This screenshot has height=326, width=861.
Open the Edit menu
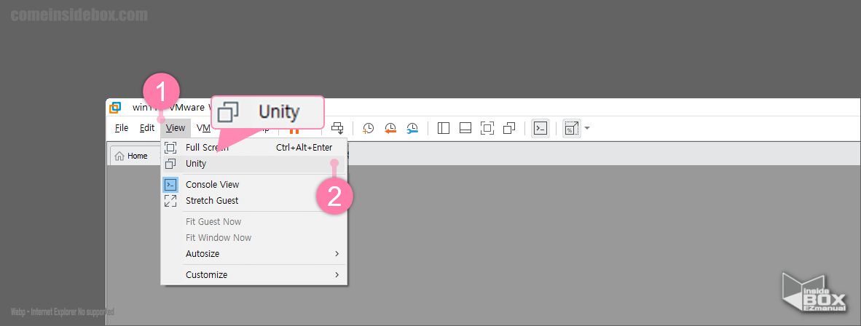tap(146, 128)
